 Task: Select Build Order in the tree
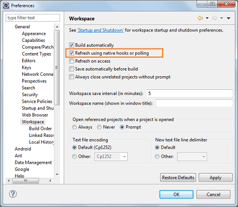(41, 128)
